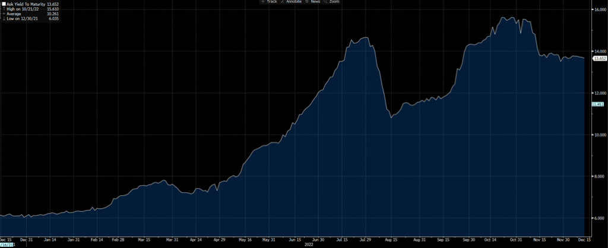
Task: Activate the Zoom toolbar option
Action: coord(334,2)
